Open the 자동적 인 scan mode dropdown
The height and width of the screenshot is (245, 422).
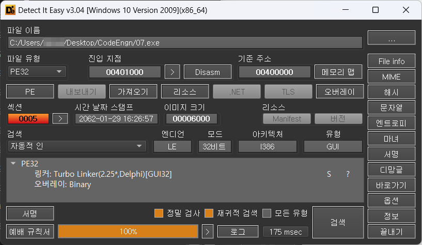click(77, 146)
